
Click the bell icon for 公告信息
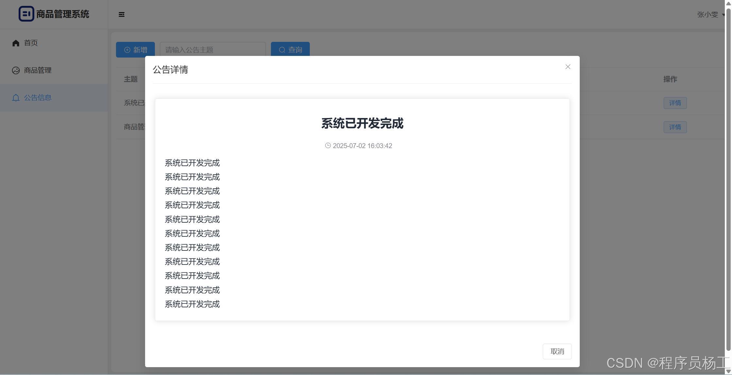(x=16, y=98)
